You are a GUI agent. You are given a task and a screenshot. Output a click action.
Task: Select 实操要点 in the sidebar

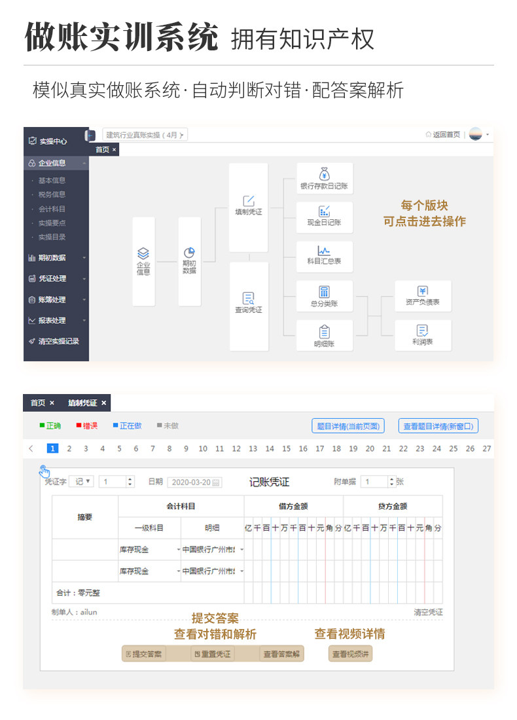pos(52,223)
